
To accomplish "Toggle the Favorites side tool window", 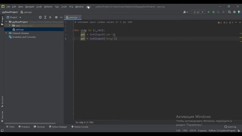I will pos(2,116).
